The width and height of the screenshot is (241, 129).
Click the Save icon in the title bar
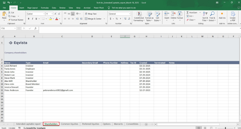(x=4, y=3)
